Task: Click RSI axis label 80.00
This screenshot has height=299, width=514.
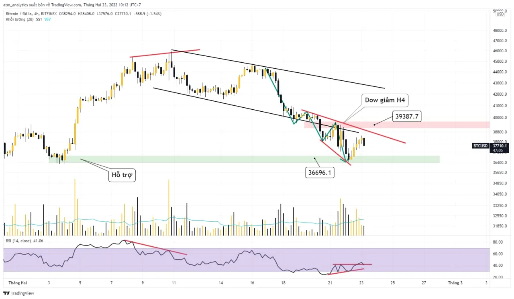Action: [x=498, y=242]
